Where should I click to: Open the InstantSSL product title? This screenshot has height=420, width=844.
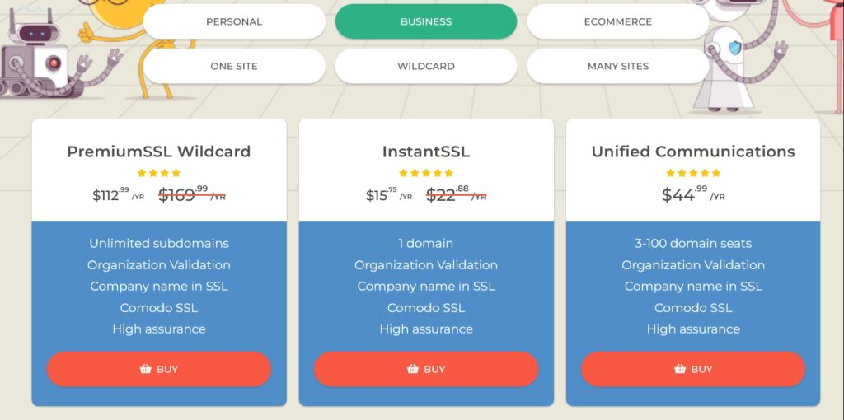tap(426, 152)
